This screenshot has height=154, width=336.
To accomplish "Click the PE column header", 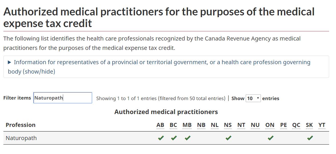I will (x=283, y=125).
